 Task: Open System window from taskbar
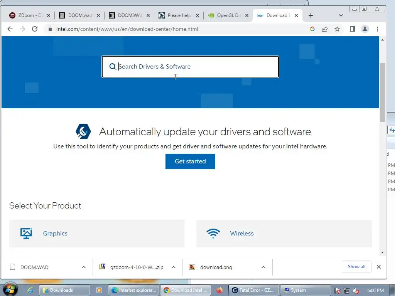coord(306,290)
